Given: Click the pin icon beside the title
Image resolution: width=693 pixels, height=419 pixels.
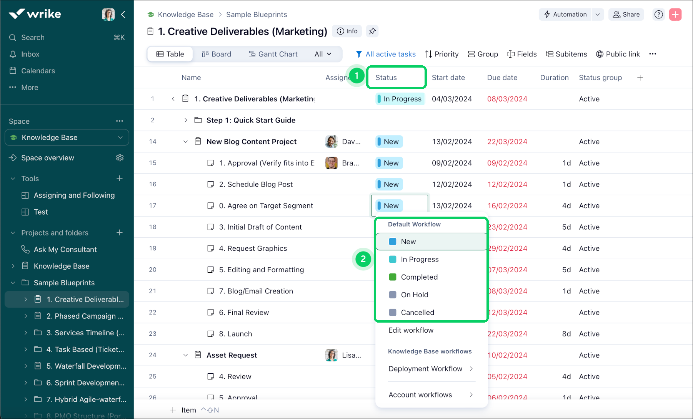Looking at the screenshot, I should (x=372, y=31).
